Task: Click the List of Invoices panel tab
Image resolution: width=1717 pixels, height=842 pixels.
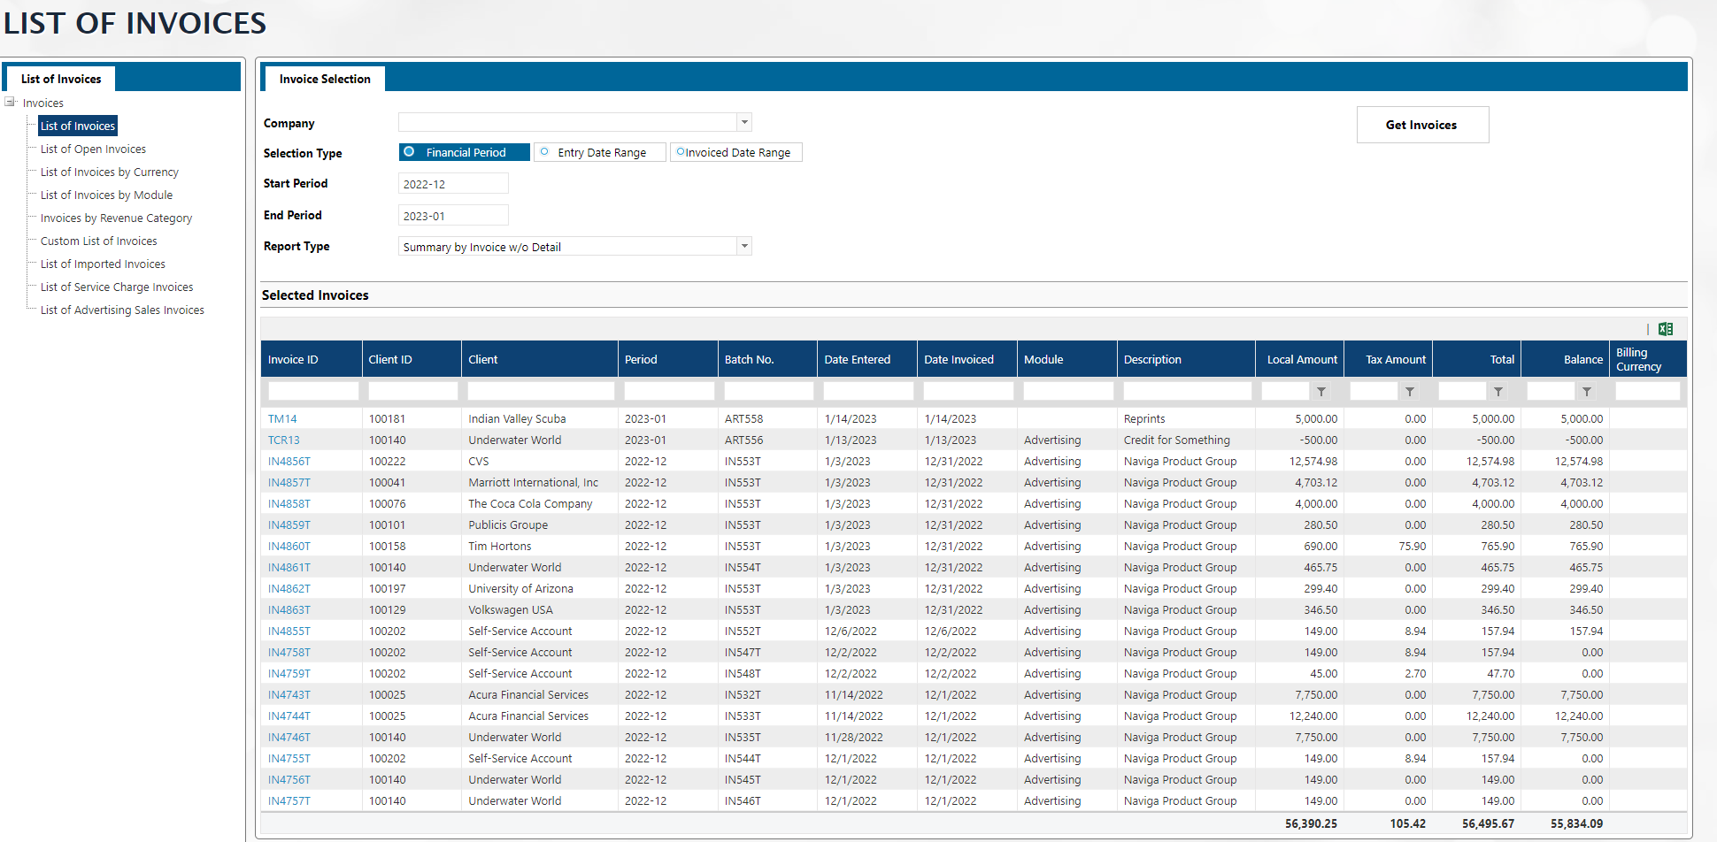Action: click(x=61, y=79)
